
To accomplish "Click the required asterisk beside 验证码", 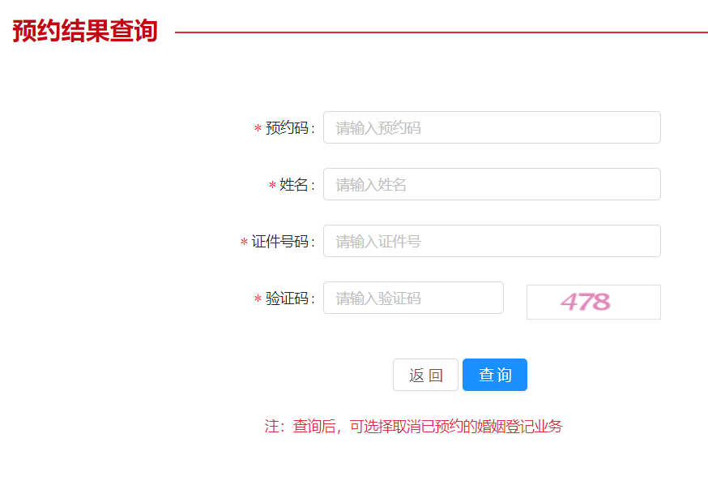I will tap(258, 299).
